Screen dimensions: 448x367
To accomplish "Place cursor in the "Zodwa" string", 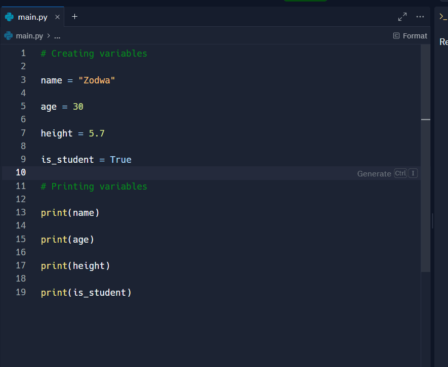I will pos(97,80).
